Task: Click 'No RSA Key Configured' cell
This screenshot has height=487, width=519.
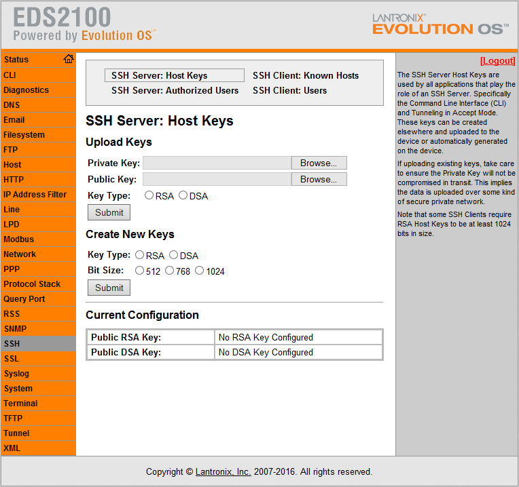Action: [x=298, y=337]
